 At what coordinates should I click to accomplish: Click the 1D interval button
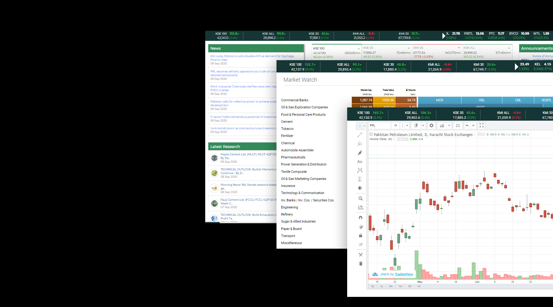click(x=395, y=125)
